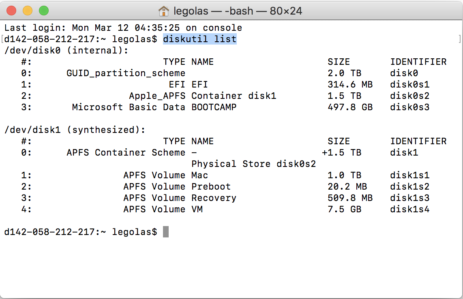
Task: Minimize the Terminal window with yellow button
Action: click(x=28, y=11)
